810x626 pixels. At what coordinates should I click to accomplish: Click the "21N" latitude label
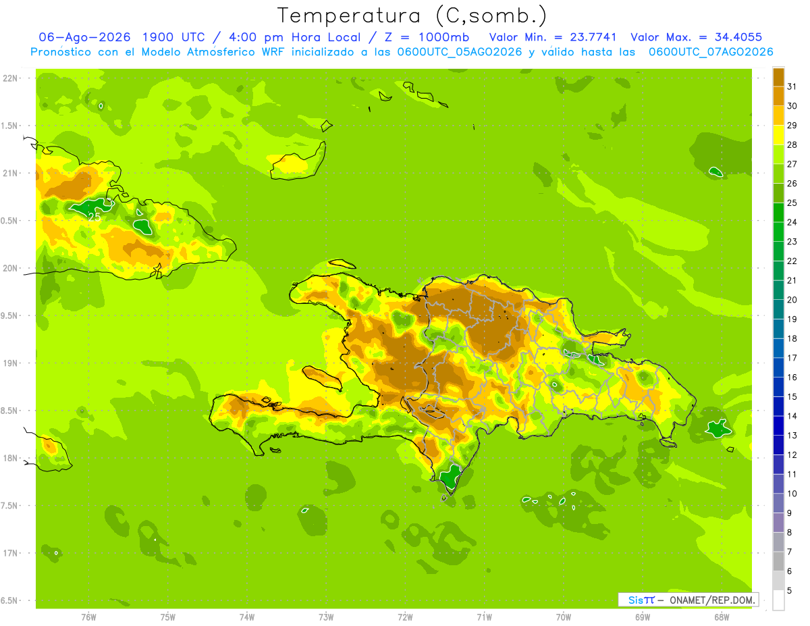pos(10,174)
